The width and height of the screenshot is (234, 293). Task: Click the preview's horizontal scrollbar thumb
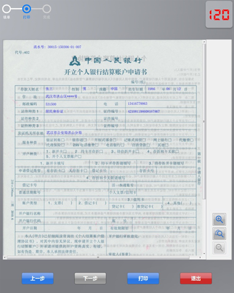tap(98, 257)
